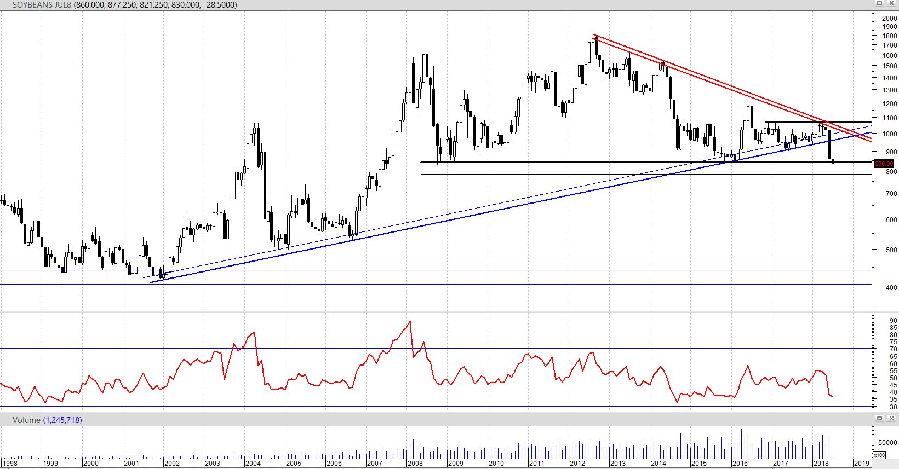The height and width of the screenshot is (469, 899).
Task: Click the 2019 year label on time axis
Action: pos(862,464)
